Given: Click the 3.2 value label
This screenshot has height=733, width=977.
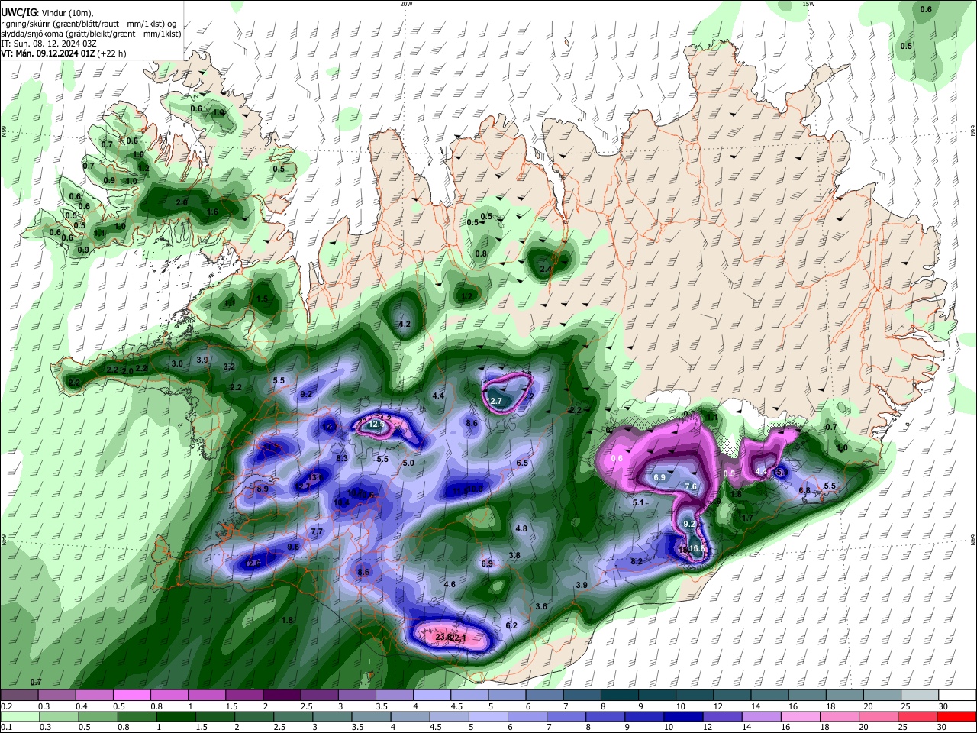Looking at the screenshot, I should [x=229, y=366].
